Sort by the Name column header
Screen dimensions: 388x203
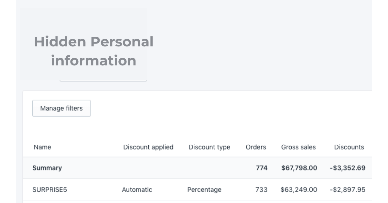(42, 147)
